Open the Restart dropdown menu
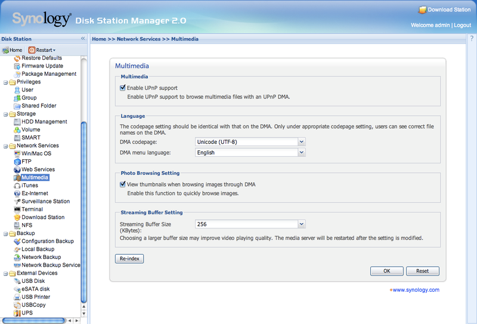 pos(42,50)
